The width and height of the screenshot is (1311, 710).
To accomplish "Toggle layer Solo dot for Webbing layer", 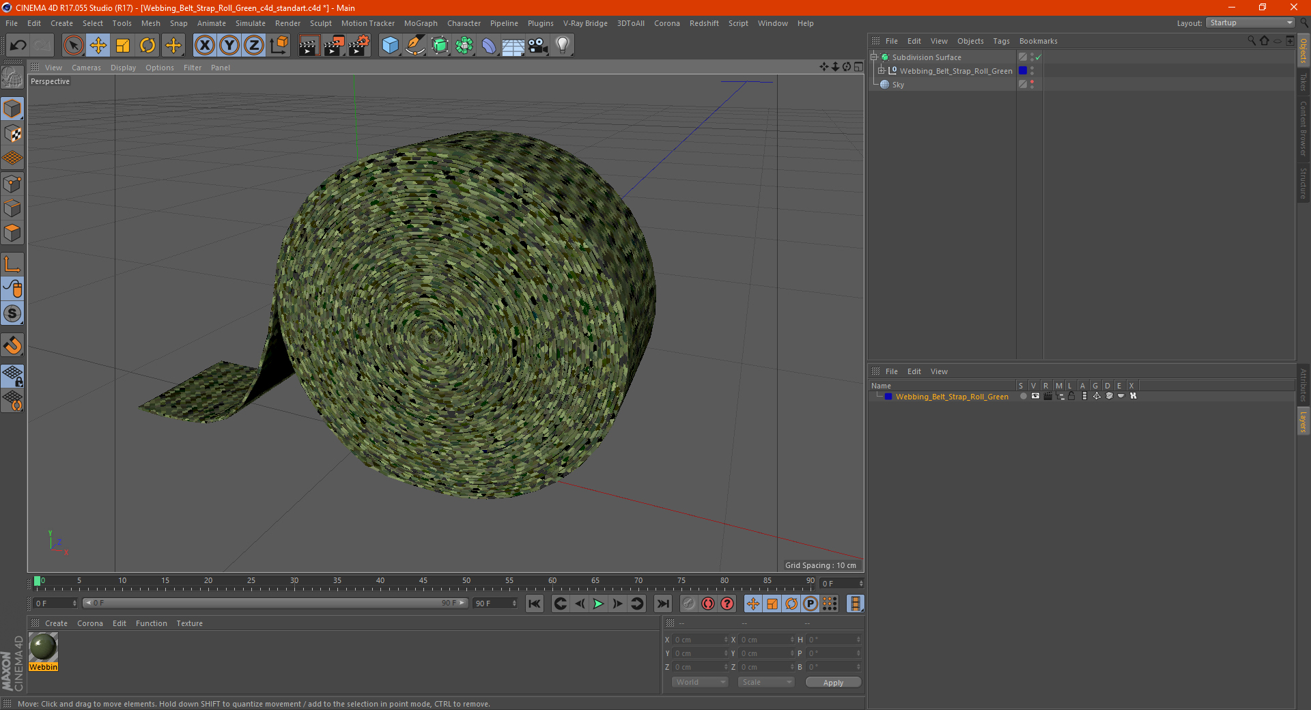I will (x=1023, y=396).
